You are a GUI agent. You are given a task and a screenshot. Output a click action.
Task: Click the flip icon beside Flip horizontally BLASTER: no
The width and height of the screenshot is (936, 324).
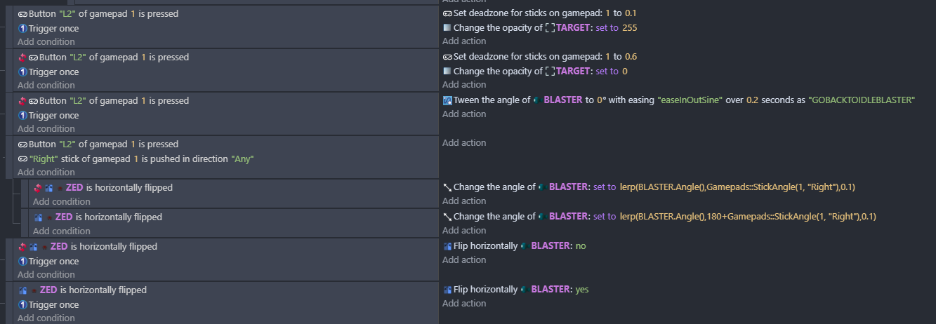coord(447,246)
